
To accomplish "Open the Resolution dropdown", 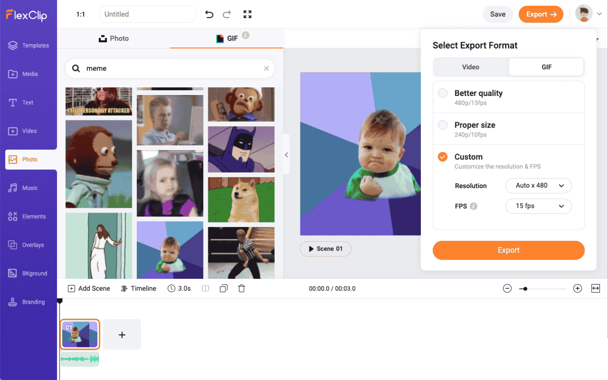I will [538, 186].
